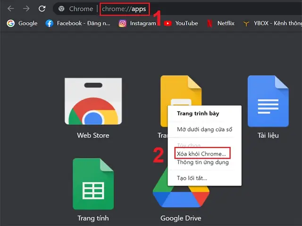This screenshot has height=226, width=302.
Task: Open the Trang tính Sheets app icon
Action: click(93, 184)
